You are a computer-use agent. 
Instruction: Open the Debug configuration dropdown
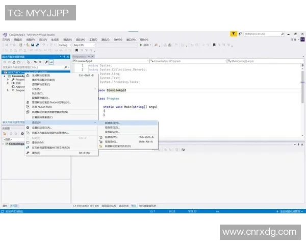coord(65,45)
